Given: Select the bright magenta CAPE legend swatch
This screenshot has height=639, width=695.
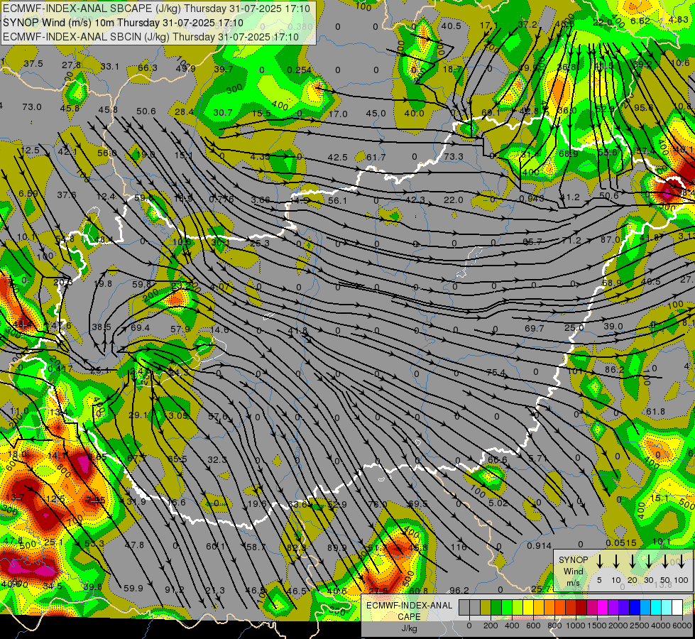Looking at the screenshot, I should pos(603,608).
